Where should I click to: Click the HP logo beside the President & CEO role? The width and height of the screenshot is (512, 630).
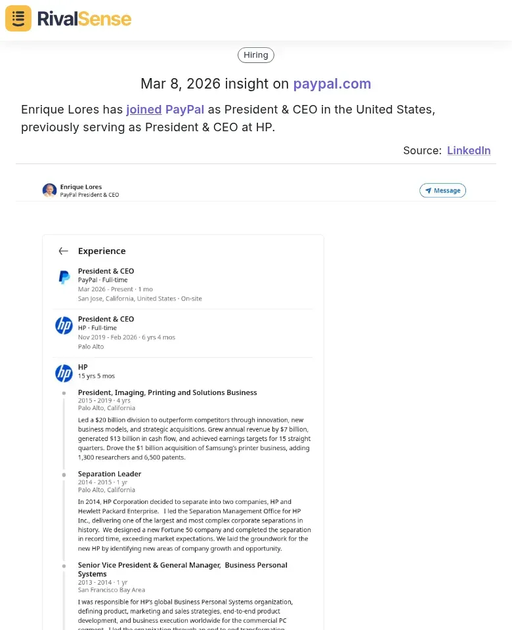point(64,325)
